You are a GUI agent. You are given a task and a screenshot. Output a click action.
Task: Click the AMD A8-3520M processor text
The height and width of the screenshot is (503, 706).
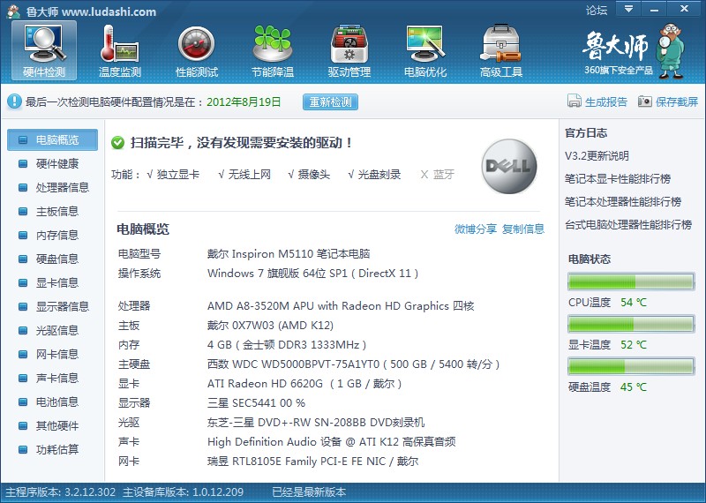click(341, 306)
